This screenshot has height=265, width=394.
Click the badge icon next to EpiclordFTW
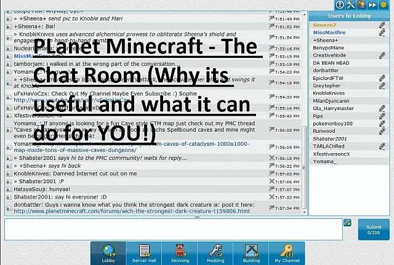(x=382, y=78)
